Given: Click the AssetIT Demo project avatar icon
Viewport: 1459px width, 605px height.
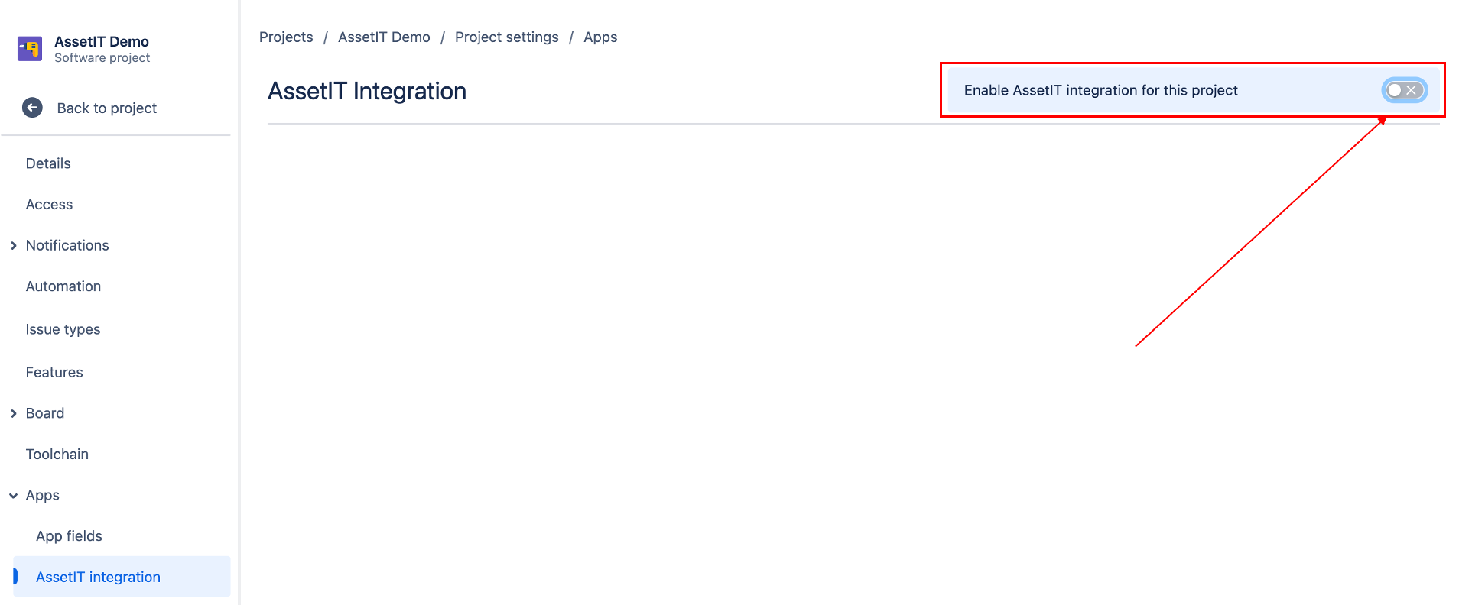Looking at the screenshot, I should tap(30, 49).
